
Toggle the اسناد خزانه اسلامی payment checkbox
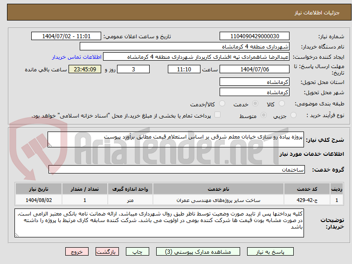point(217,115)
